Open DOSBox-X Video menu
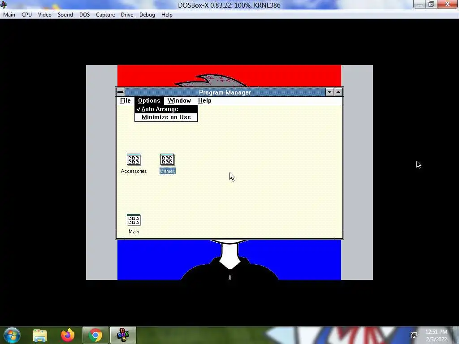459x344 pixels. point(45,15)
